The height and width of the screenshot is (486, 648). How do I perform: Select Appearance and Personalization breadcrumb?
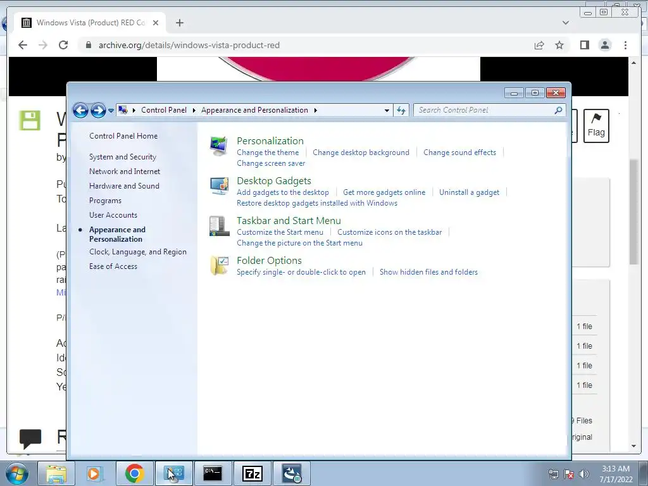[254, 110]
